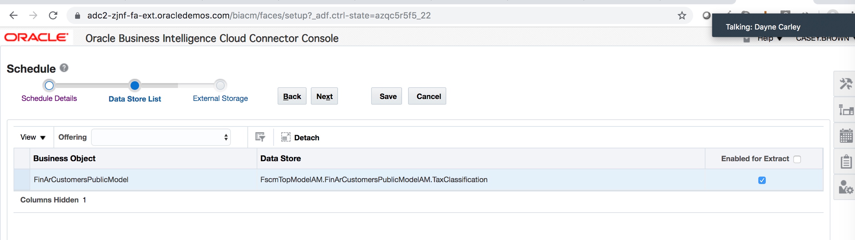The height and width of the screenshot is (240, 855).
Task: Click the Schedule help question mark icon
Action: tap(64, 68)
